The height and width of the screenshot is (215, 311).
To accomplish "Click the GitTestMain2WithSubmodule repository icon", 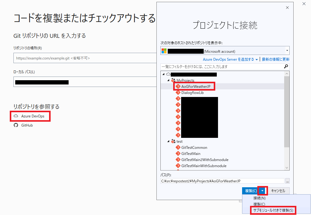I will (178, 159).
